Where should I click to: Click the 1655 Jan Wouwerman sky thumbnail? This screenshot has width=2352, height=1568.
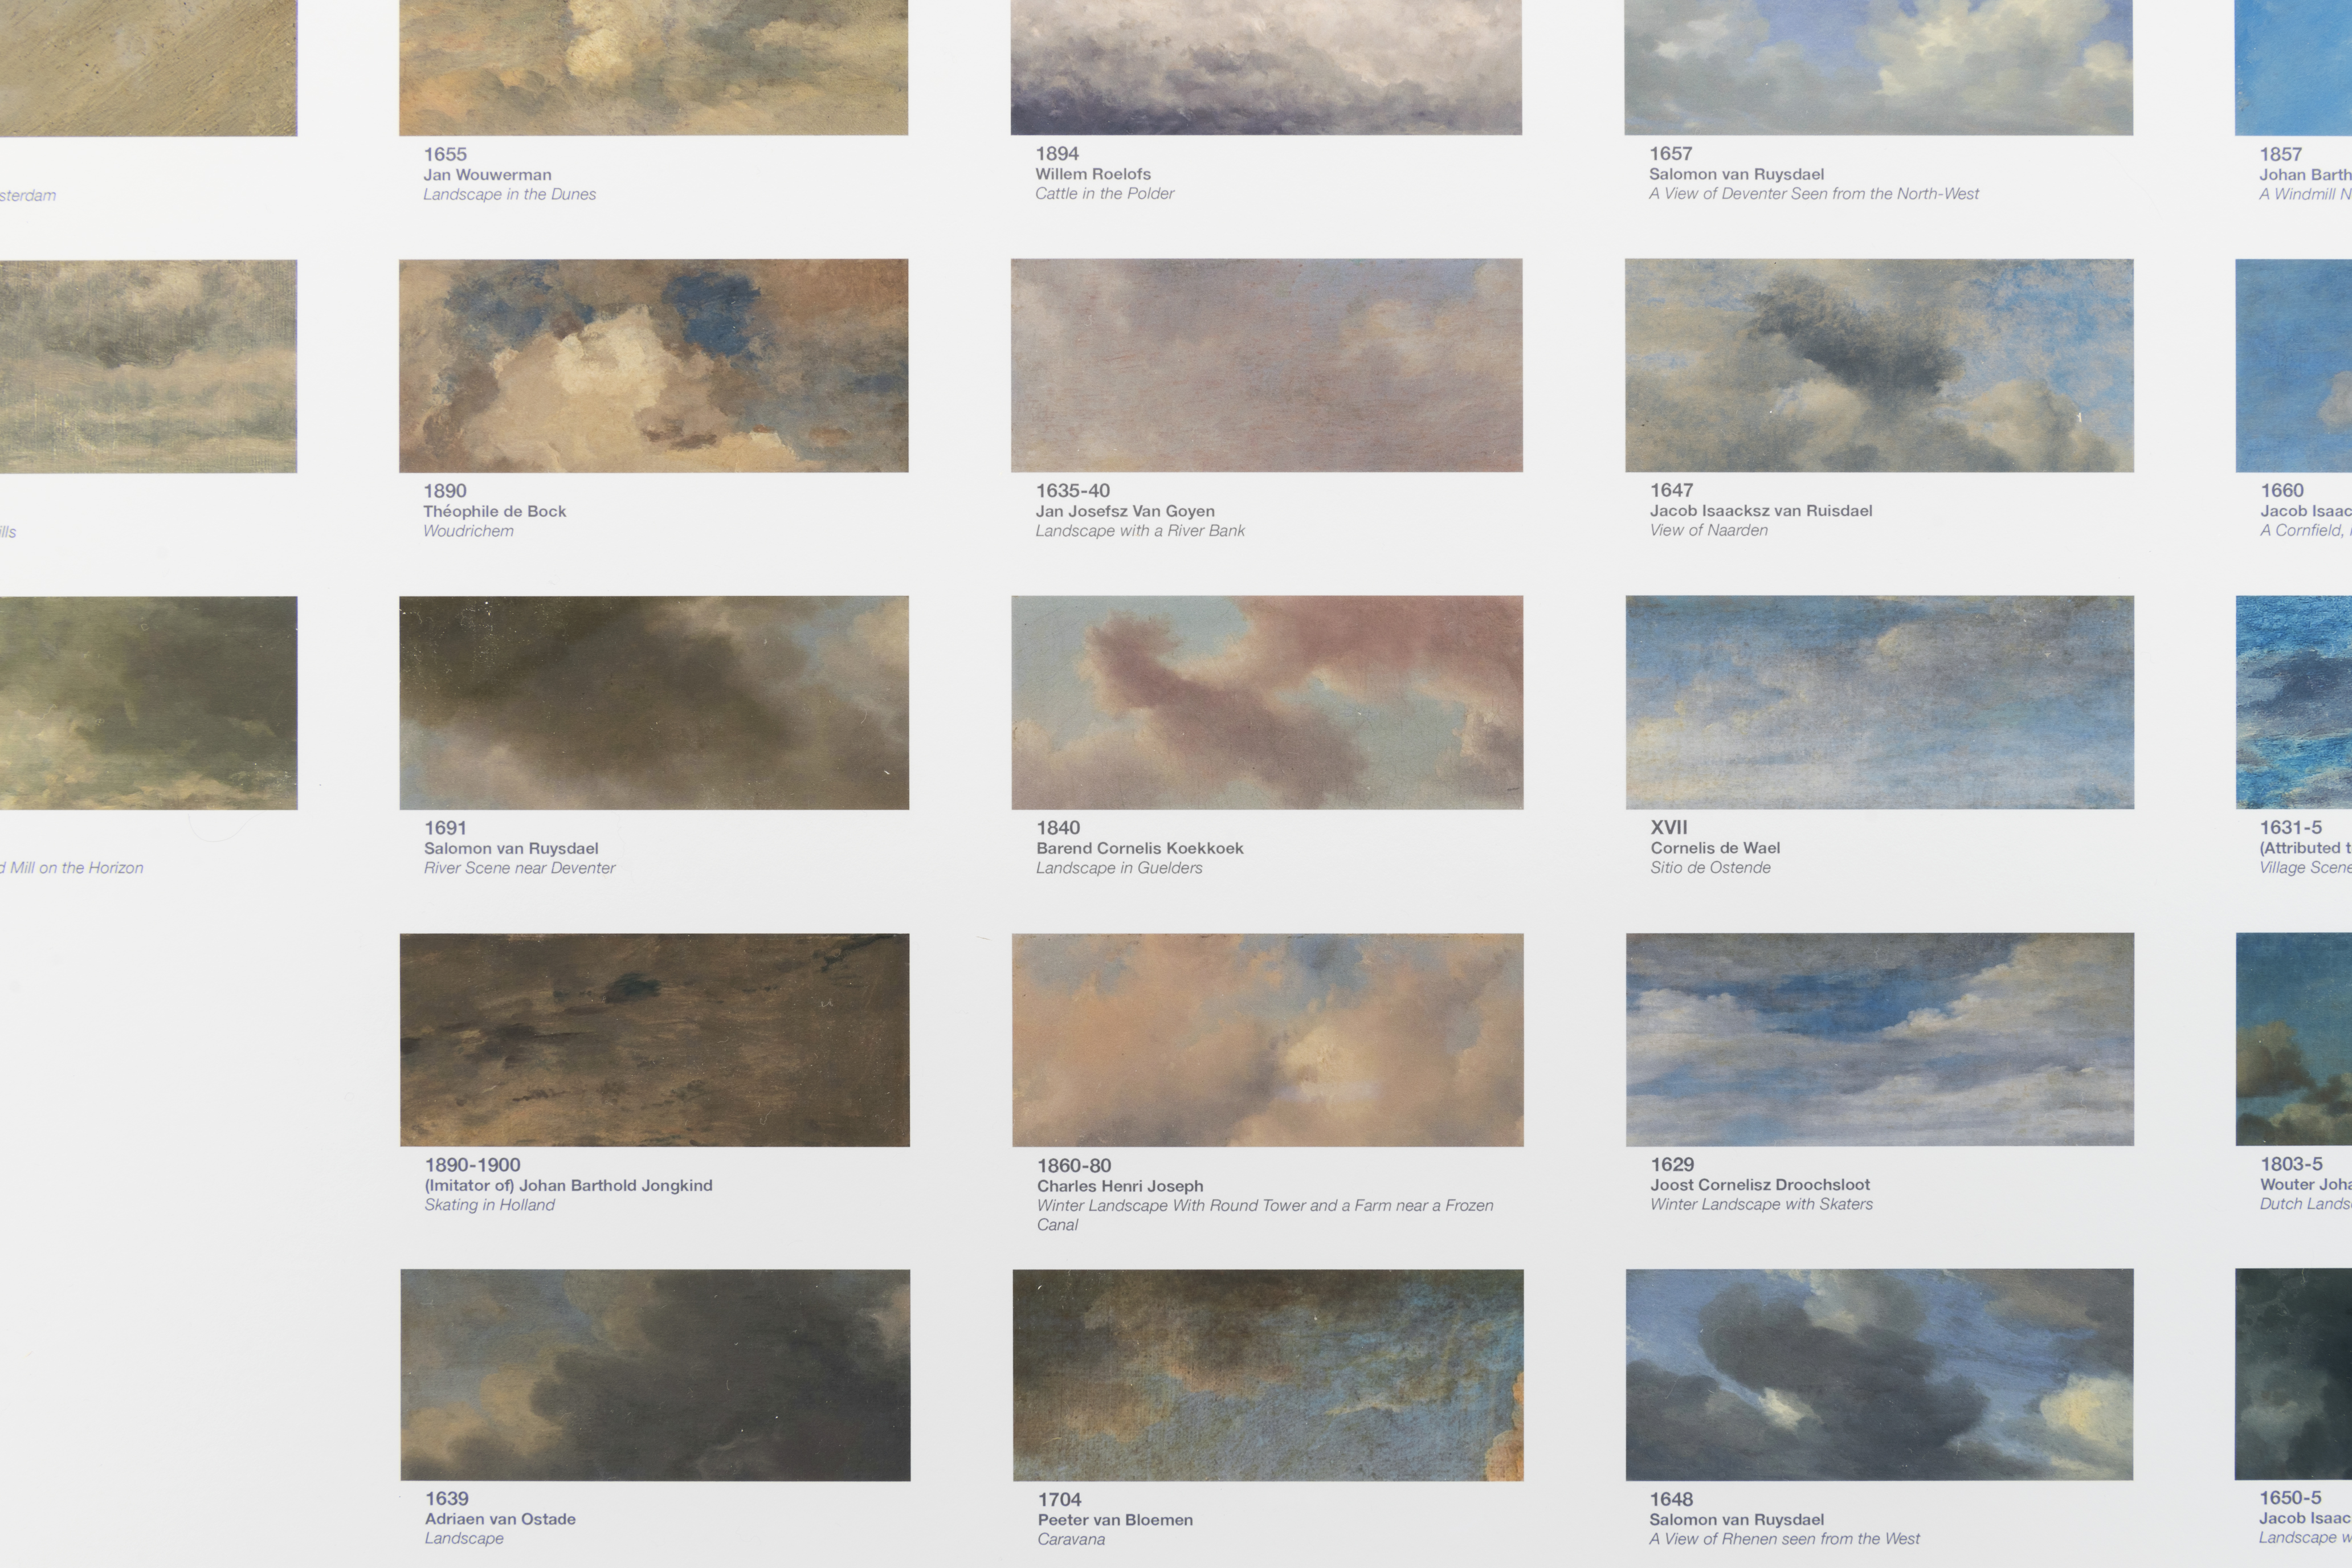(654, 67)
